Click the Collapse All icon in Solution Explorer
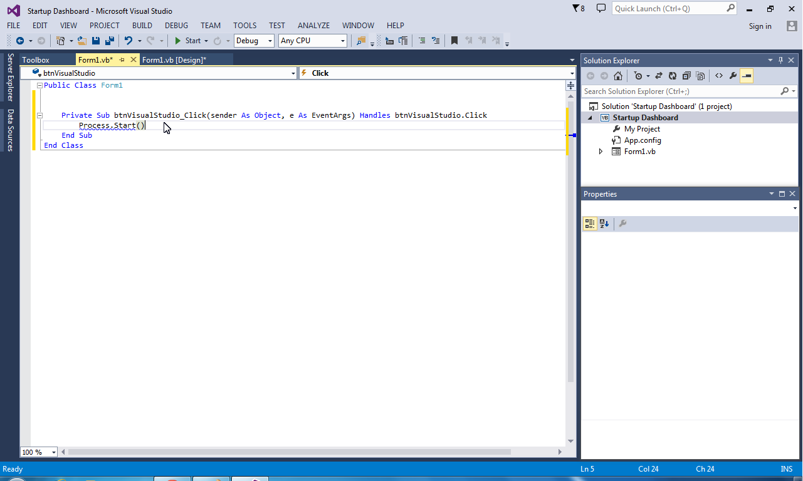The width and height of the screenshot is (803, 481). point(686,76)
